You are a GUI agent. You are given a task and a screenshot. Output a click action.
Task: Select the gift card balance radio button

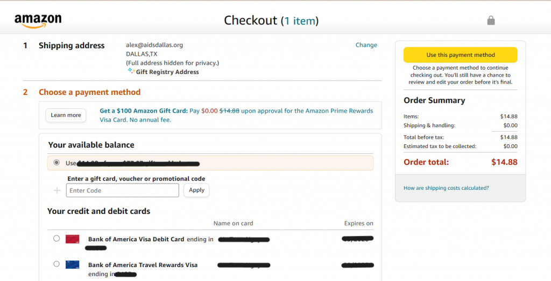point(56,162)
